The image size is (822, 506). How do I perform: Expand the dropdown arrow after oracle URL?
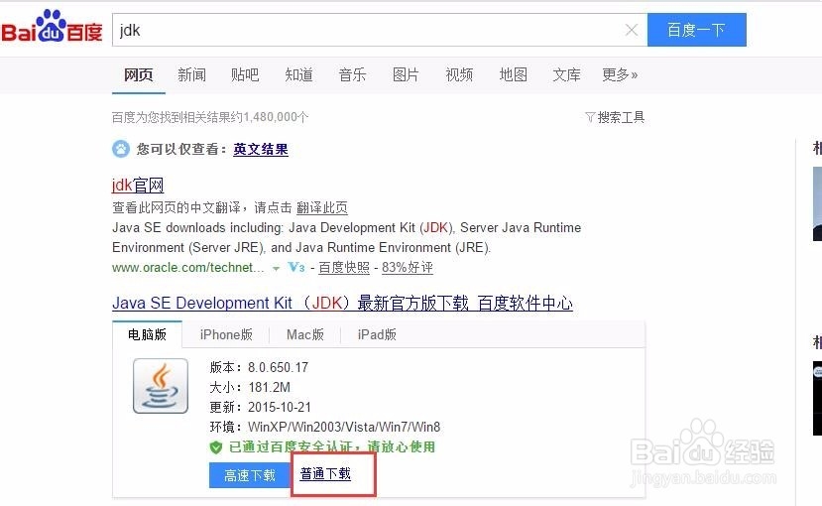276,269
